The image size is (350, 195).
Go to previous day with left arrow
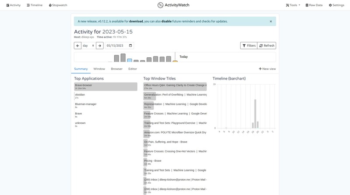coord(78,45)
